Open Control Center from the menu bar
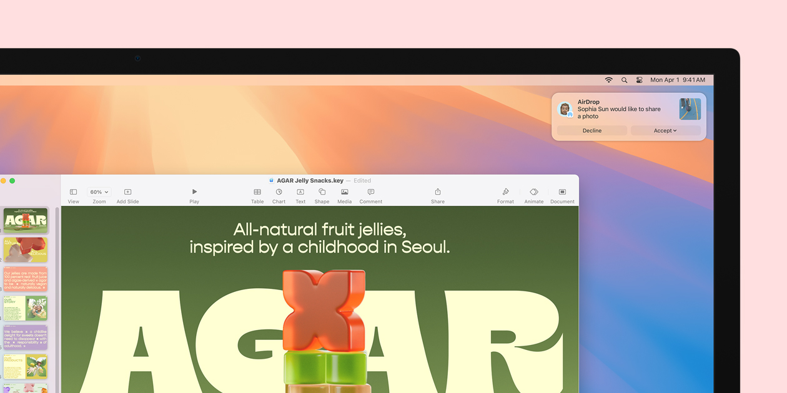The height and width of the screenshot is (393, 787). [x=638, y=80]
